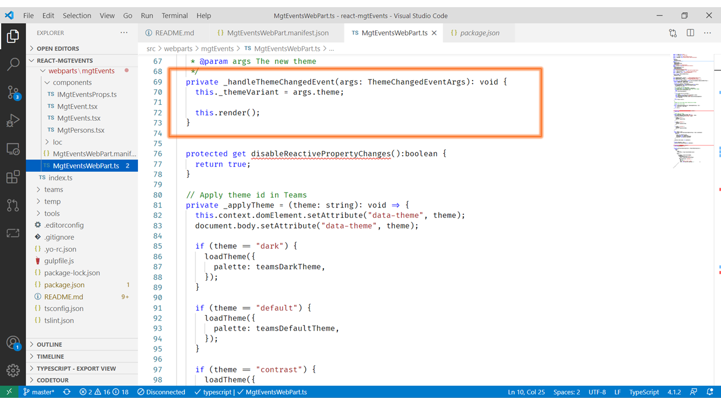This screenshot has width=721, height=405.
Task: Expand the teams folder in explorer
Action: tap(54, 189)
